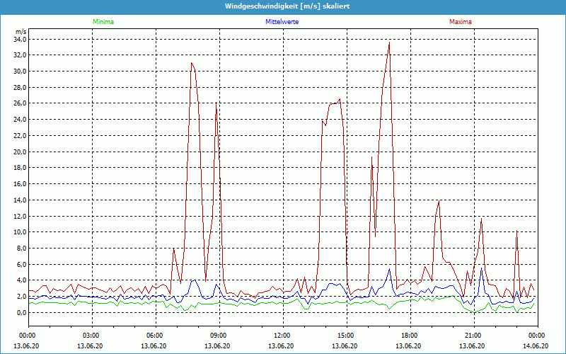566x354 pixels.
Task: Click the 21:00 time axis label
Action: click(473, 335)
